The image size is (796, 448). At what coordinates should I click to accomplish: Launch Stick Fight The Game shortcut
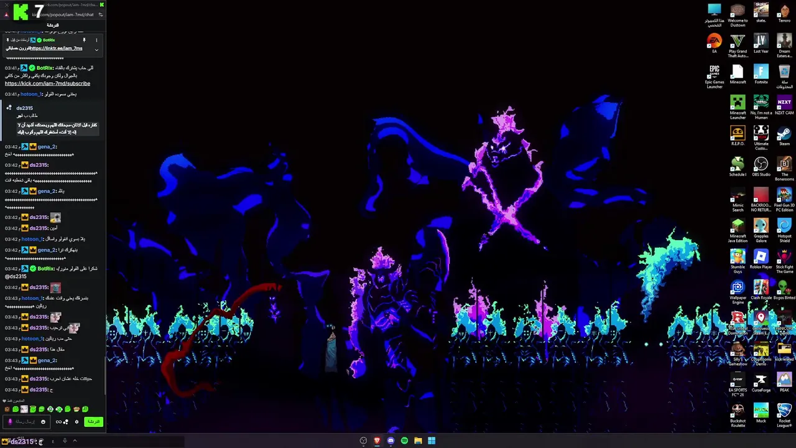(x=784, y=261)
